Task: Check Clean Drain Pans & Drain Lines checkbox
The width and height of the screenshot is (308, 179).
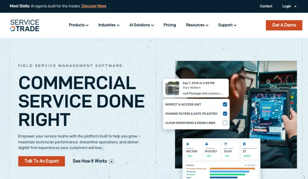Action: [x=225, y=123]
